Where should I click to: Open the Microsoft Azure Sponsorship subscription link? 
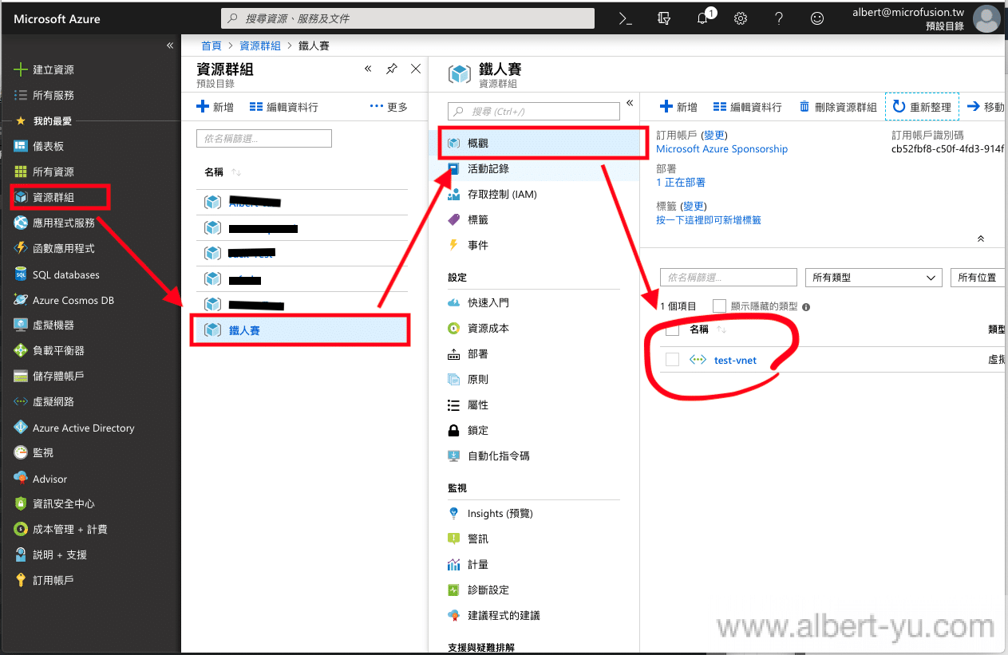721,149
